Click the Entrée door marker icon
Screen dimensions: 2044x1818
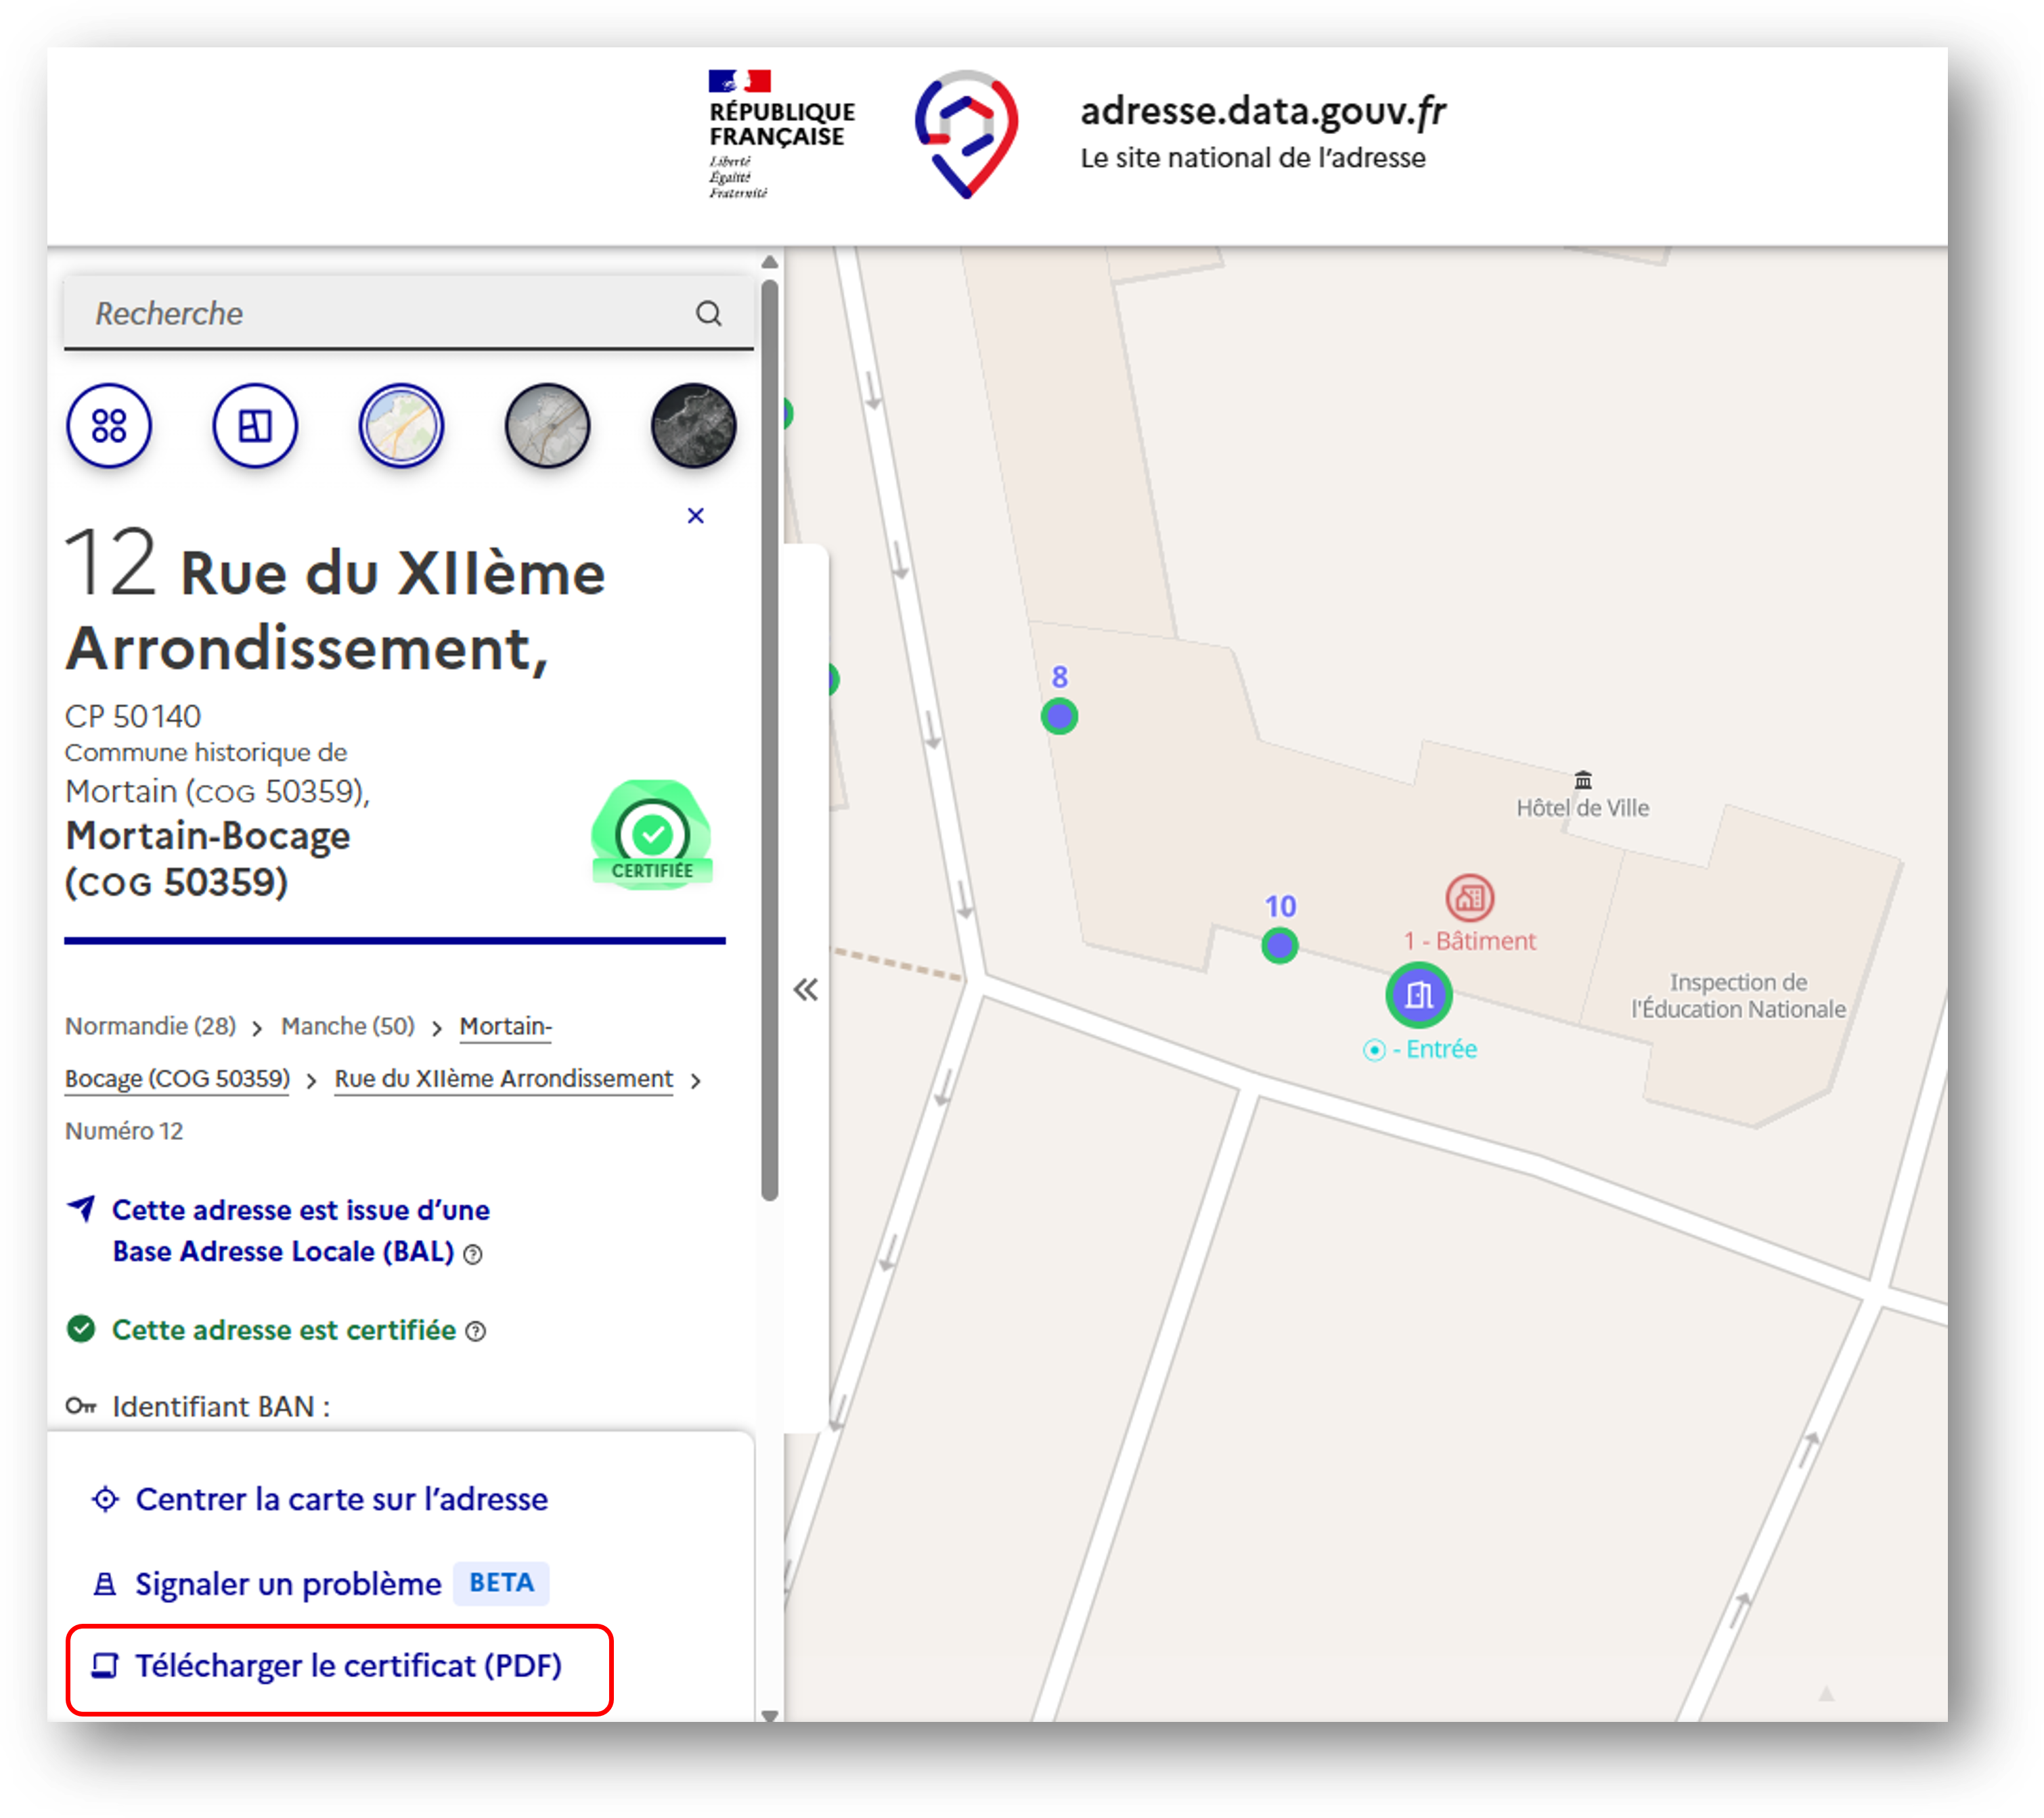pyautogui.click(x=1418, y=995)
